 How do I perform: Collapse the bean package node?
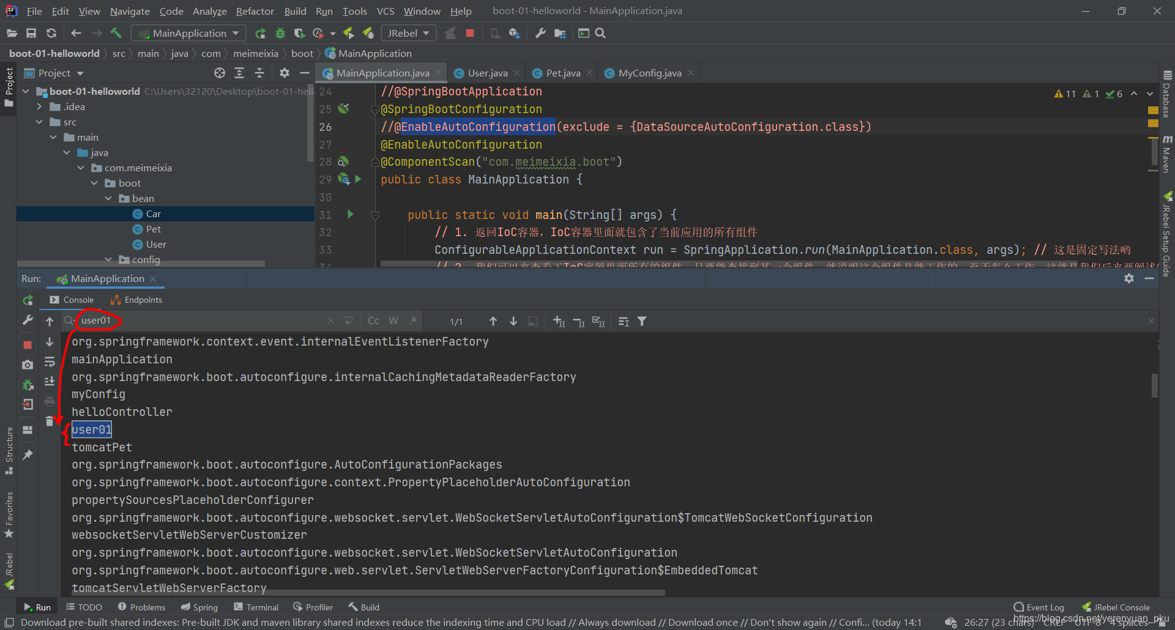point(108,198)
